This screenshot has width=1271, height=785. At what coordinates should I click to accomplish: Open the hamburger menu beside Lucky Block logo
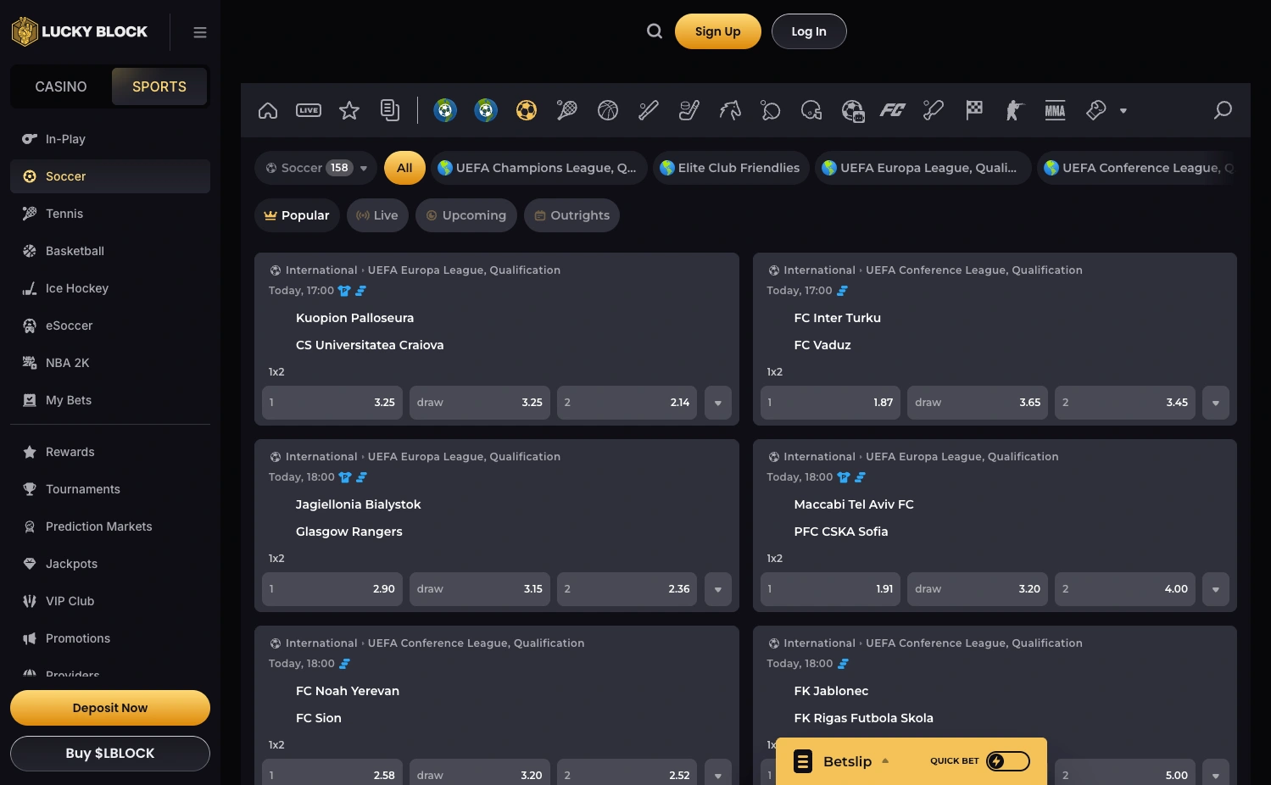click(200, 32)
